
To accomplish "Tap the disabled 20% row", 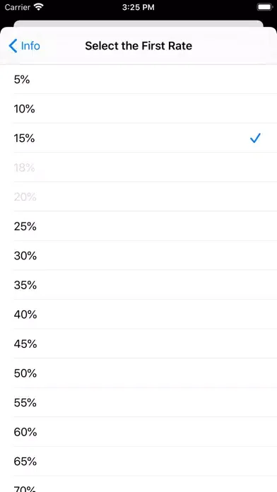I will (x=138, y=197).
